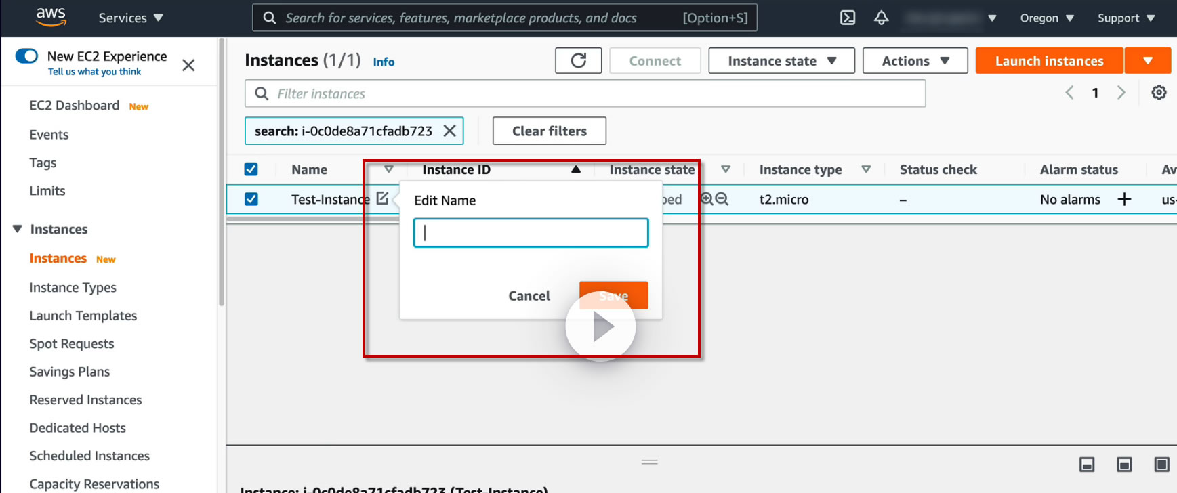Open Dedicated Hosts in sidebar

(78, 428)
